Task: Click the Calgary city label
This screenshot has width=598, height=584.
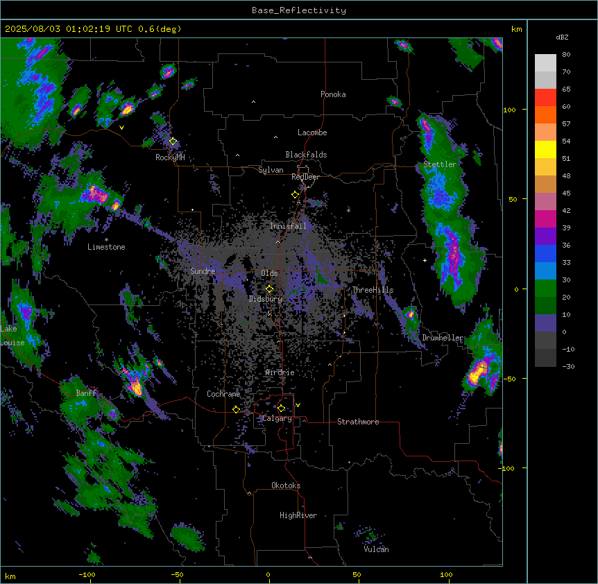Action: click(277, 418)
